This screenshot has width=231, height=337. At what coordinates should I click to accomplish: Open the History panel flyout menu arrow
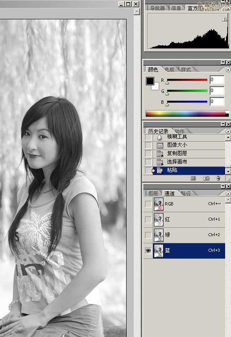pyautogui.click(x=228, y=132)
